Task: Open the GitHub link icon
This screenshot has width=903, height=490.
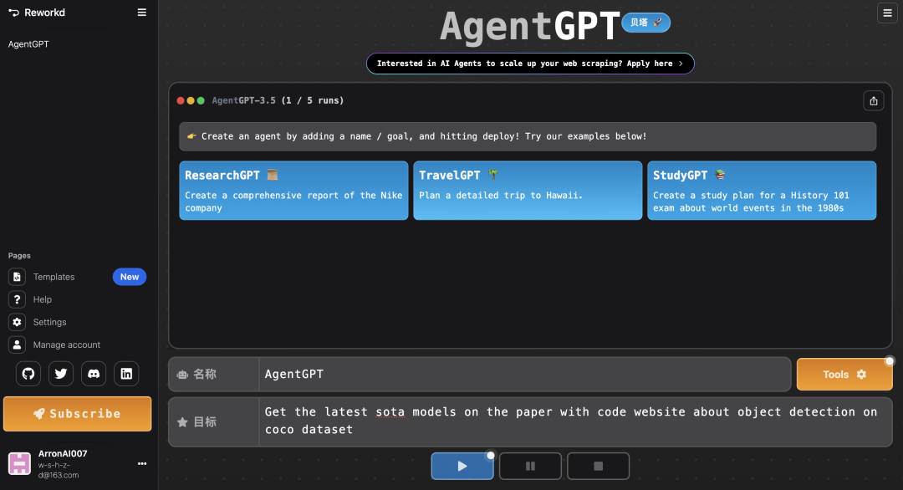Action: (x=28, y=374)
